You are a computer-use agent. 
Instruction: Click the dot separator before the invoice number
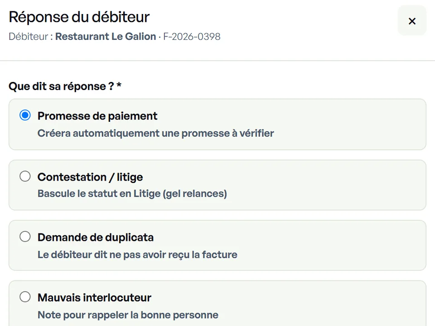coord(159,37)
